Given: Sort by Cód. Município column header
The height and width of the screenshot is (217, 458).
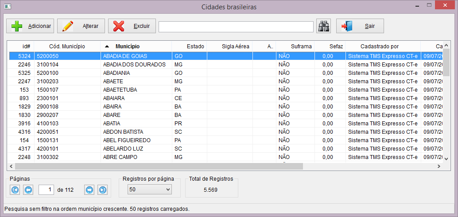Looking at the screenshot, I should 67,46.
